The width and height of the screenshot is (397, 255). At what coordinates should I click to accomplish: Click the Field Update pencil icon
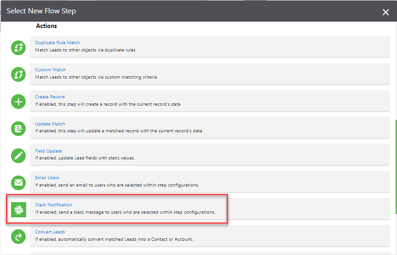click(x=18, y=156)
